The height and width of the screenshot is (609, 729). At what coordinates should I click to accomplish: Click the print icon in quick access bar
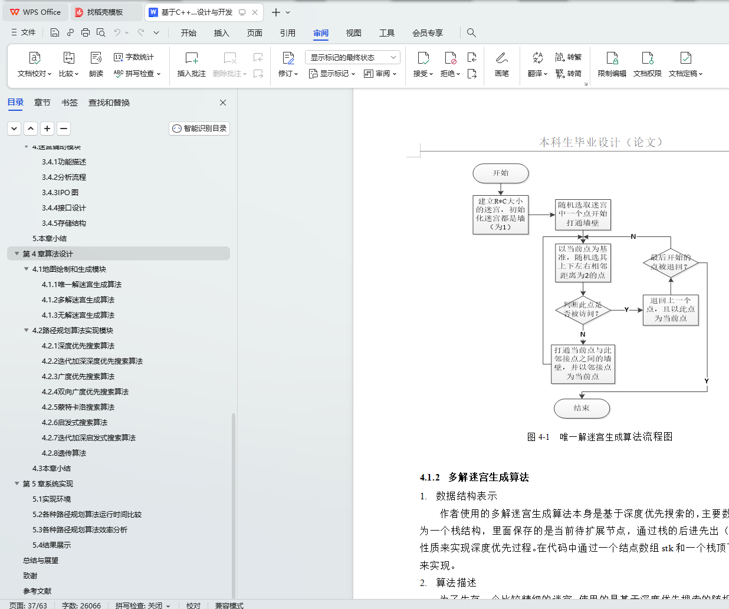coord(86,32)
